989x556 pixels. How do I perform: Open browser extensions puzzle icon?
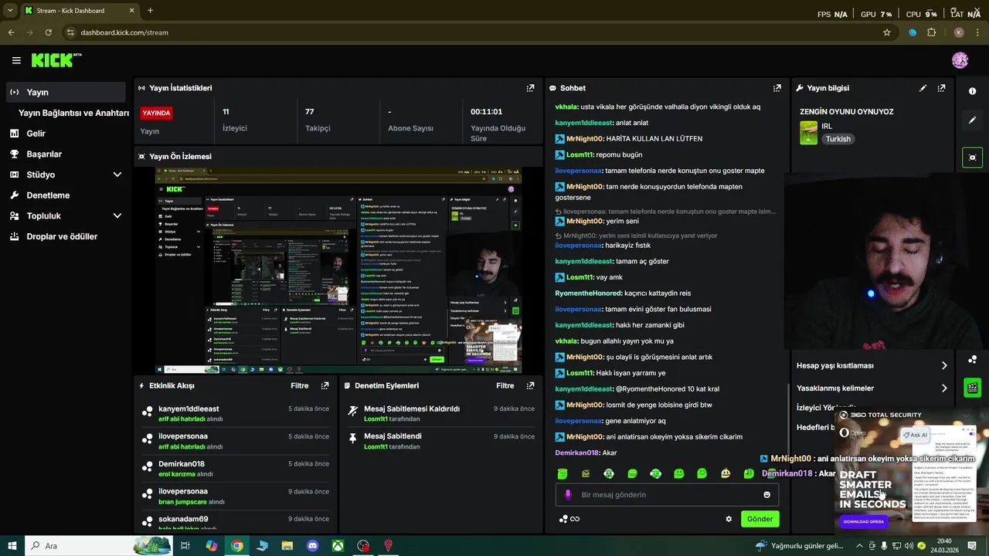pos(931,32)
